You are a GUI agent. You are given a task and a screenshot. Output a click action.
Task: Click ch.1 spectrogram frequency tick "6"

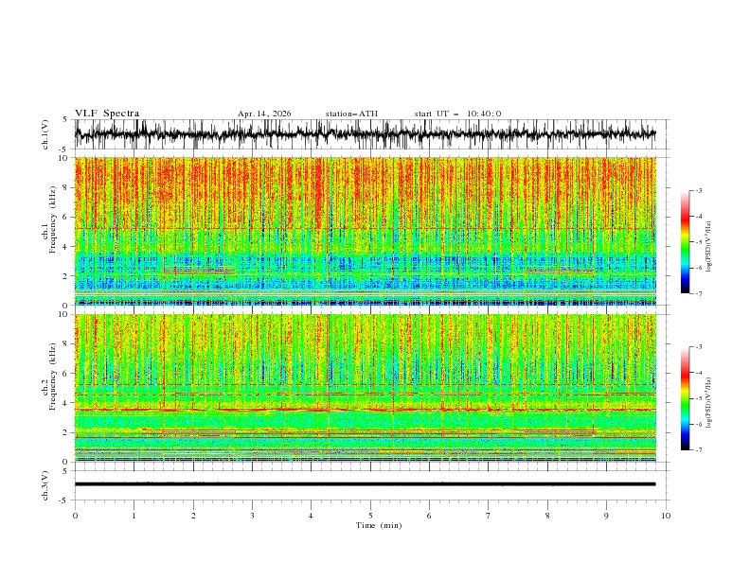(x=65, y=217)
